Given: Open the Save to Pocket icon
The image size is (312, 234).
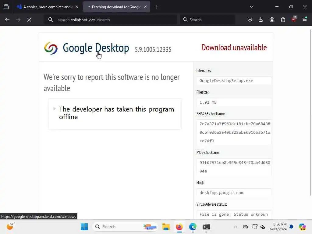Looking at the screenshot, I should [x=250, y=20].
